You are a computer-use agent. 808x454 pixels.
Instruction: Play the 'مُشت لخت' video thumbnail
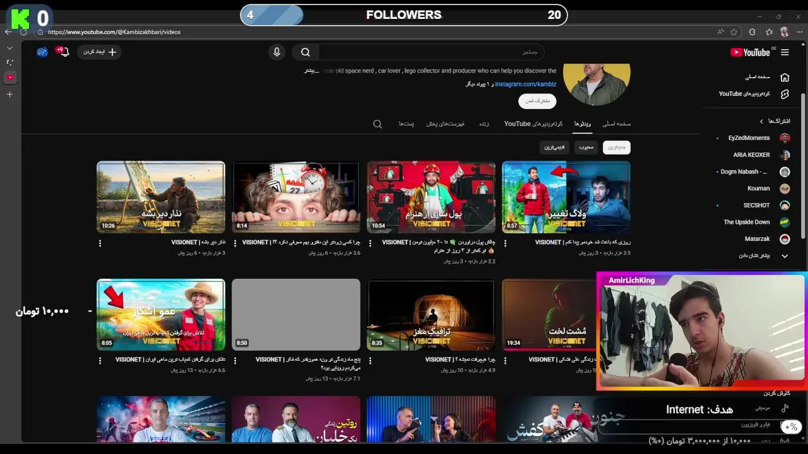(x=549, y=315)
